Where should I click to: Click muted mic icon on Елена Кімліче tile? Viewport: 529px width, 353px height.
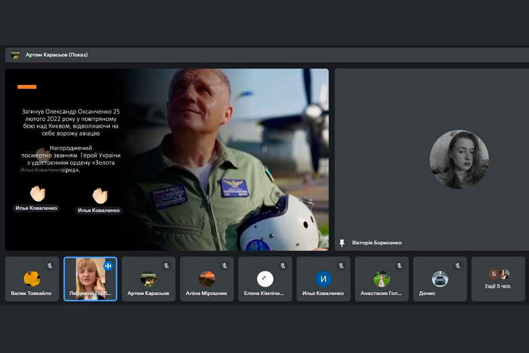283,266
